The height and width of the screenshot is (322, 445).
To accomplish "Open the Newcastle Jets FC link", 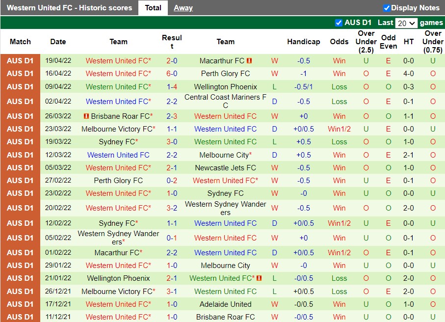I will coord(226,167).
